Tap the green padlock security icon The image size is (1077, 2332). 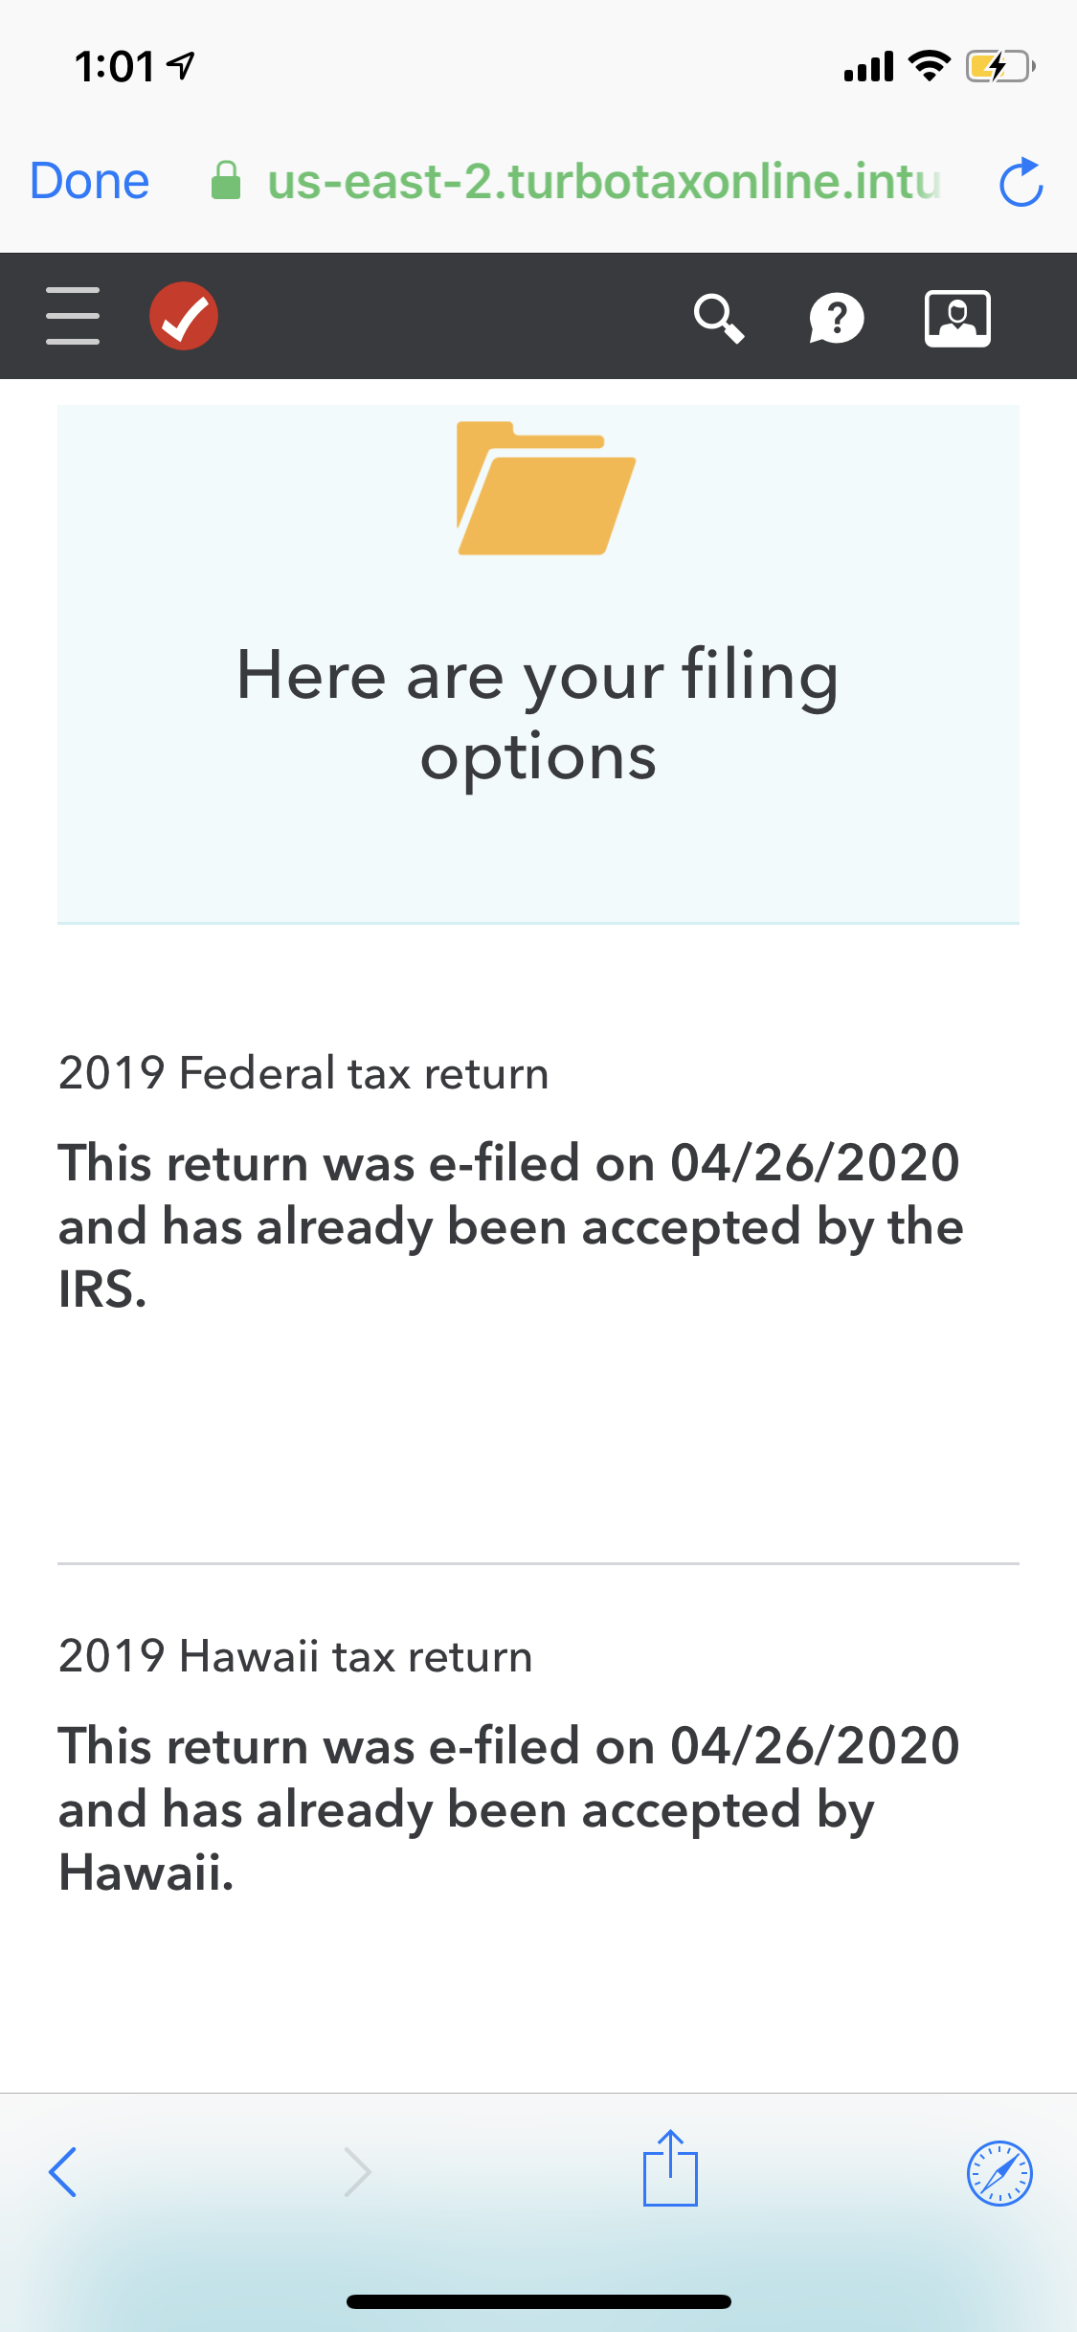point(226,180)
